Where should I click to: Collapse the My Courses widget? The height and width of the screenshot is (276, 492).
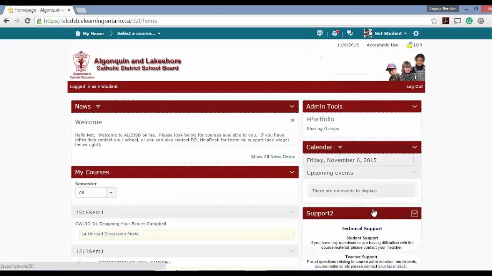[292, 172]
